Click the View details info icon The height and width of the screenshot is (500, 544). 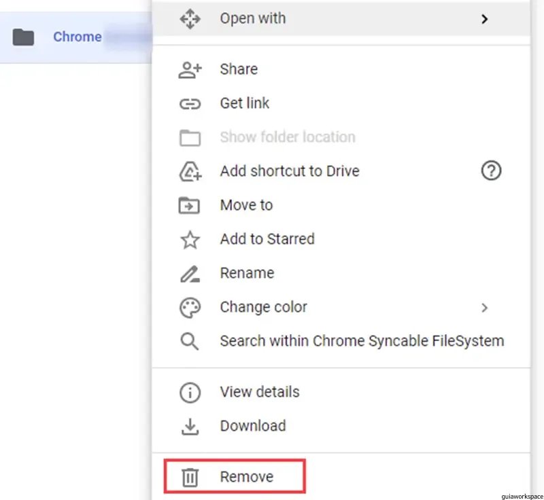pos(190,393)
